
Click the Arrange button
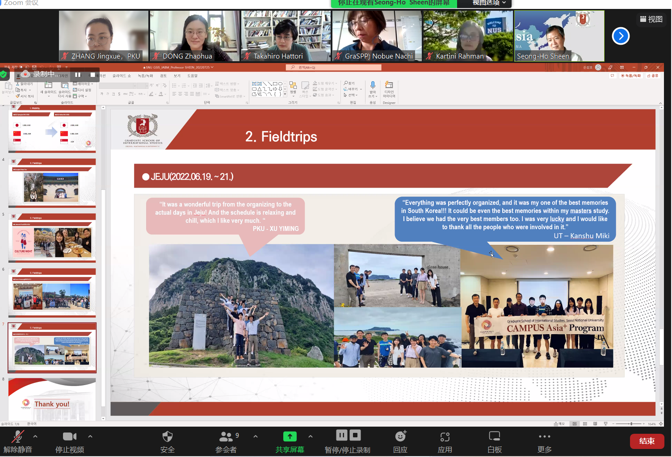(x=293, y=88)
